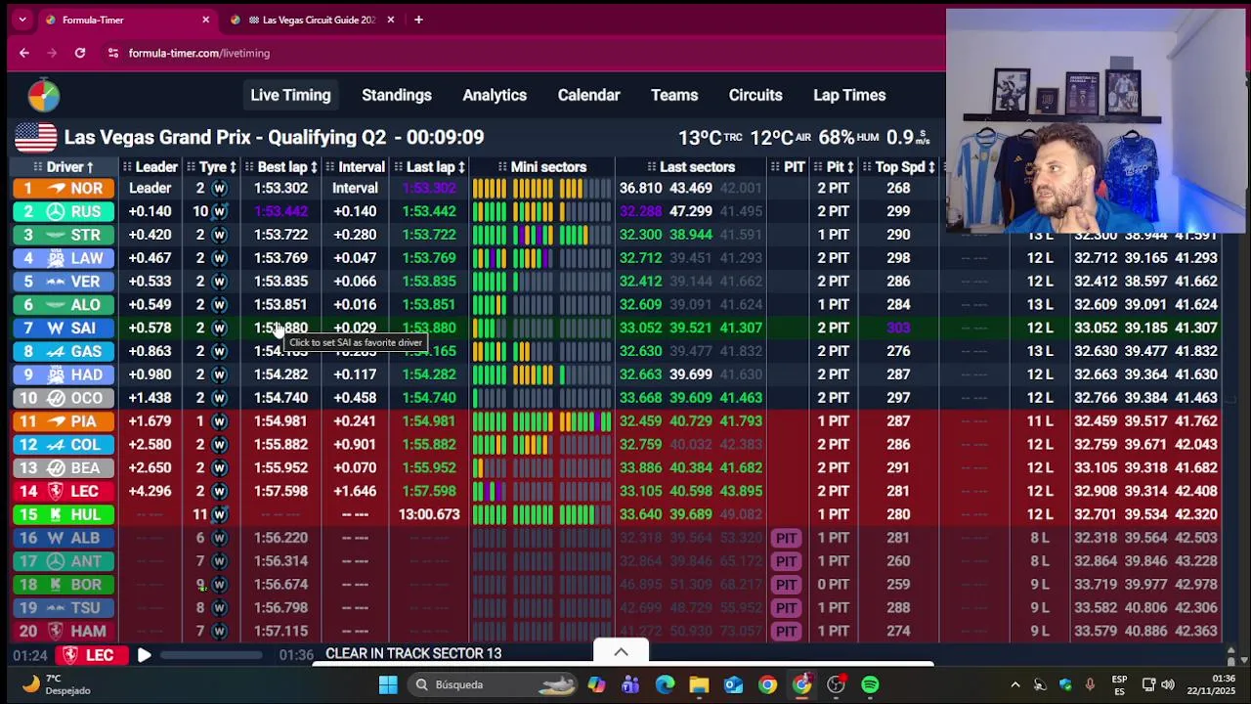1251x704 pixels.
Task: Open site information icon in address bar
Action: (x=113, y=53)
